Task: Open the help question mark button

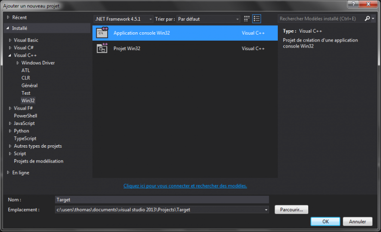Action: pos(353,4)
